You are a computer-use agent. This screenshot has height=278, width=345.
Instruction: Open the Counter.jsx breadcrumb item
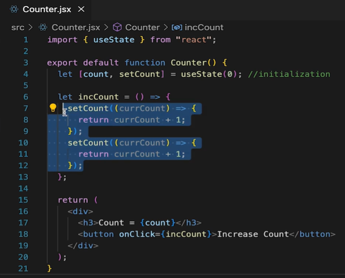pyautogui.click(x=76, y=28)
